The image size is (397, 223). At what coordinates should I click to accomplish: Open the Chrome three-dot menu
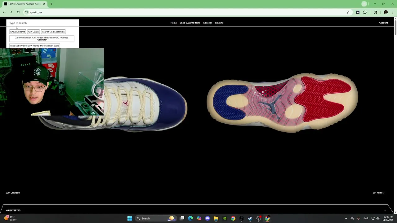393,12
